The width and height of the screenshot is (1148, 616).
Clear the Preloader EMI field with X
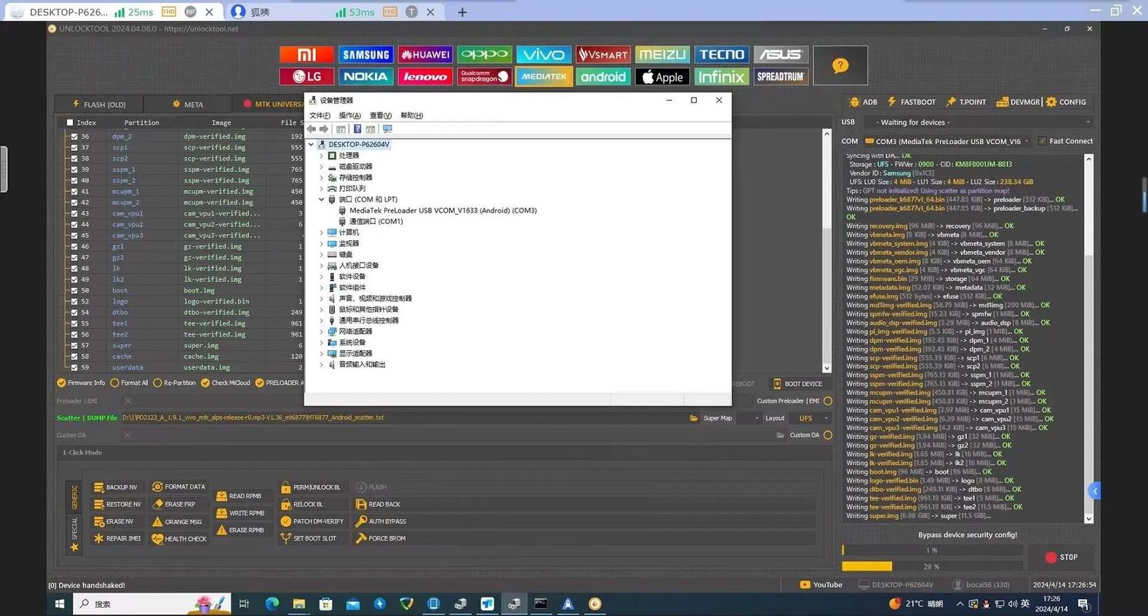tap(128, 400)
